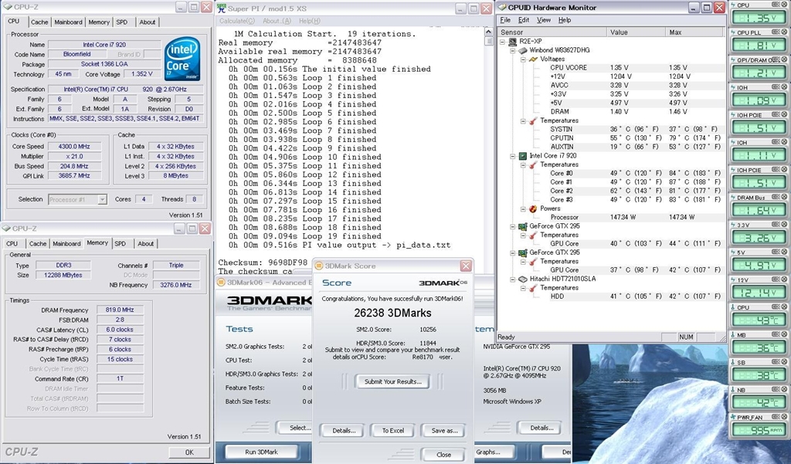Click the DRAM Frequency 819.0 MHz field
This screenshot has height=464, width=791.
coord(120,310)
